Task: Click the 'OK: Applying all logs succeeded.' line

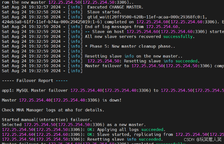Action: point(83,130)
